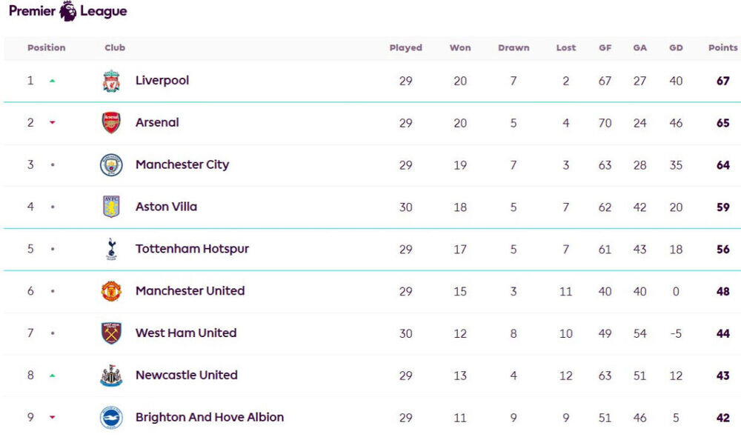The height and width of the screenshot is (437, 741).
Task: Click Liverpool's green up arrow indicator
Action: click(53, 81)
